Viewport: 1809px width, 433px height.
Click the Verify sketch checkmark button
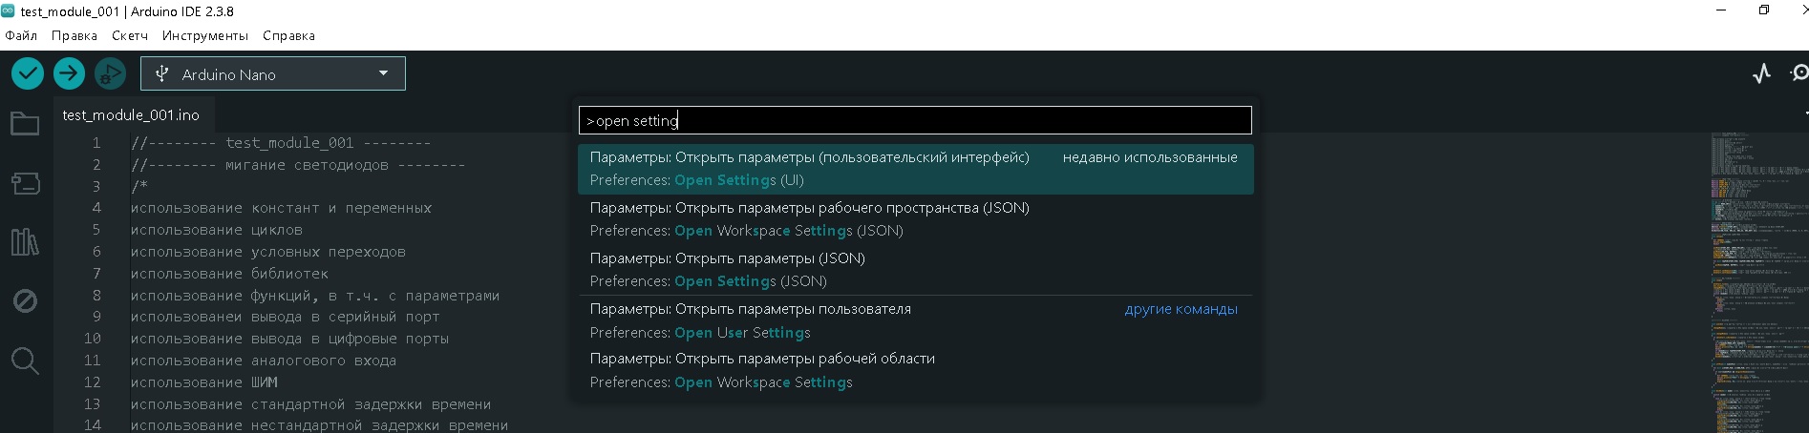(28, 73)
